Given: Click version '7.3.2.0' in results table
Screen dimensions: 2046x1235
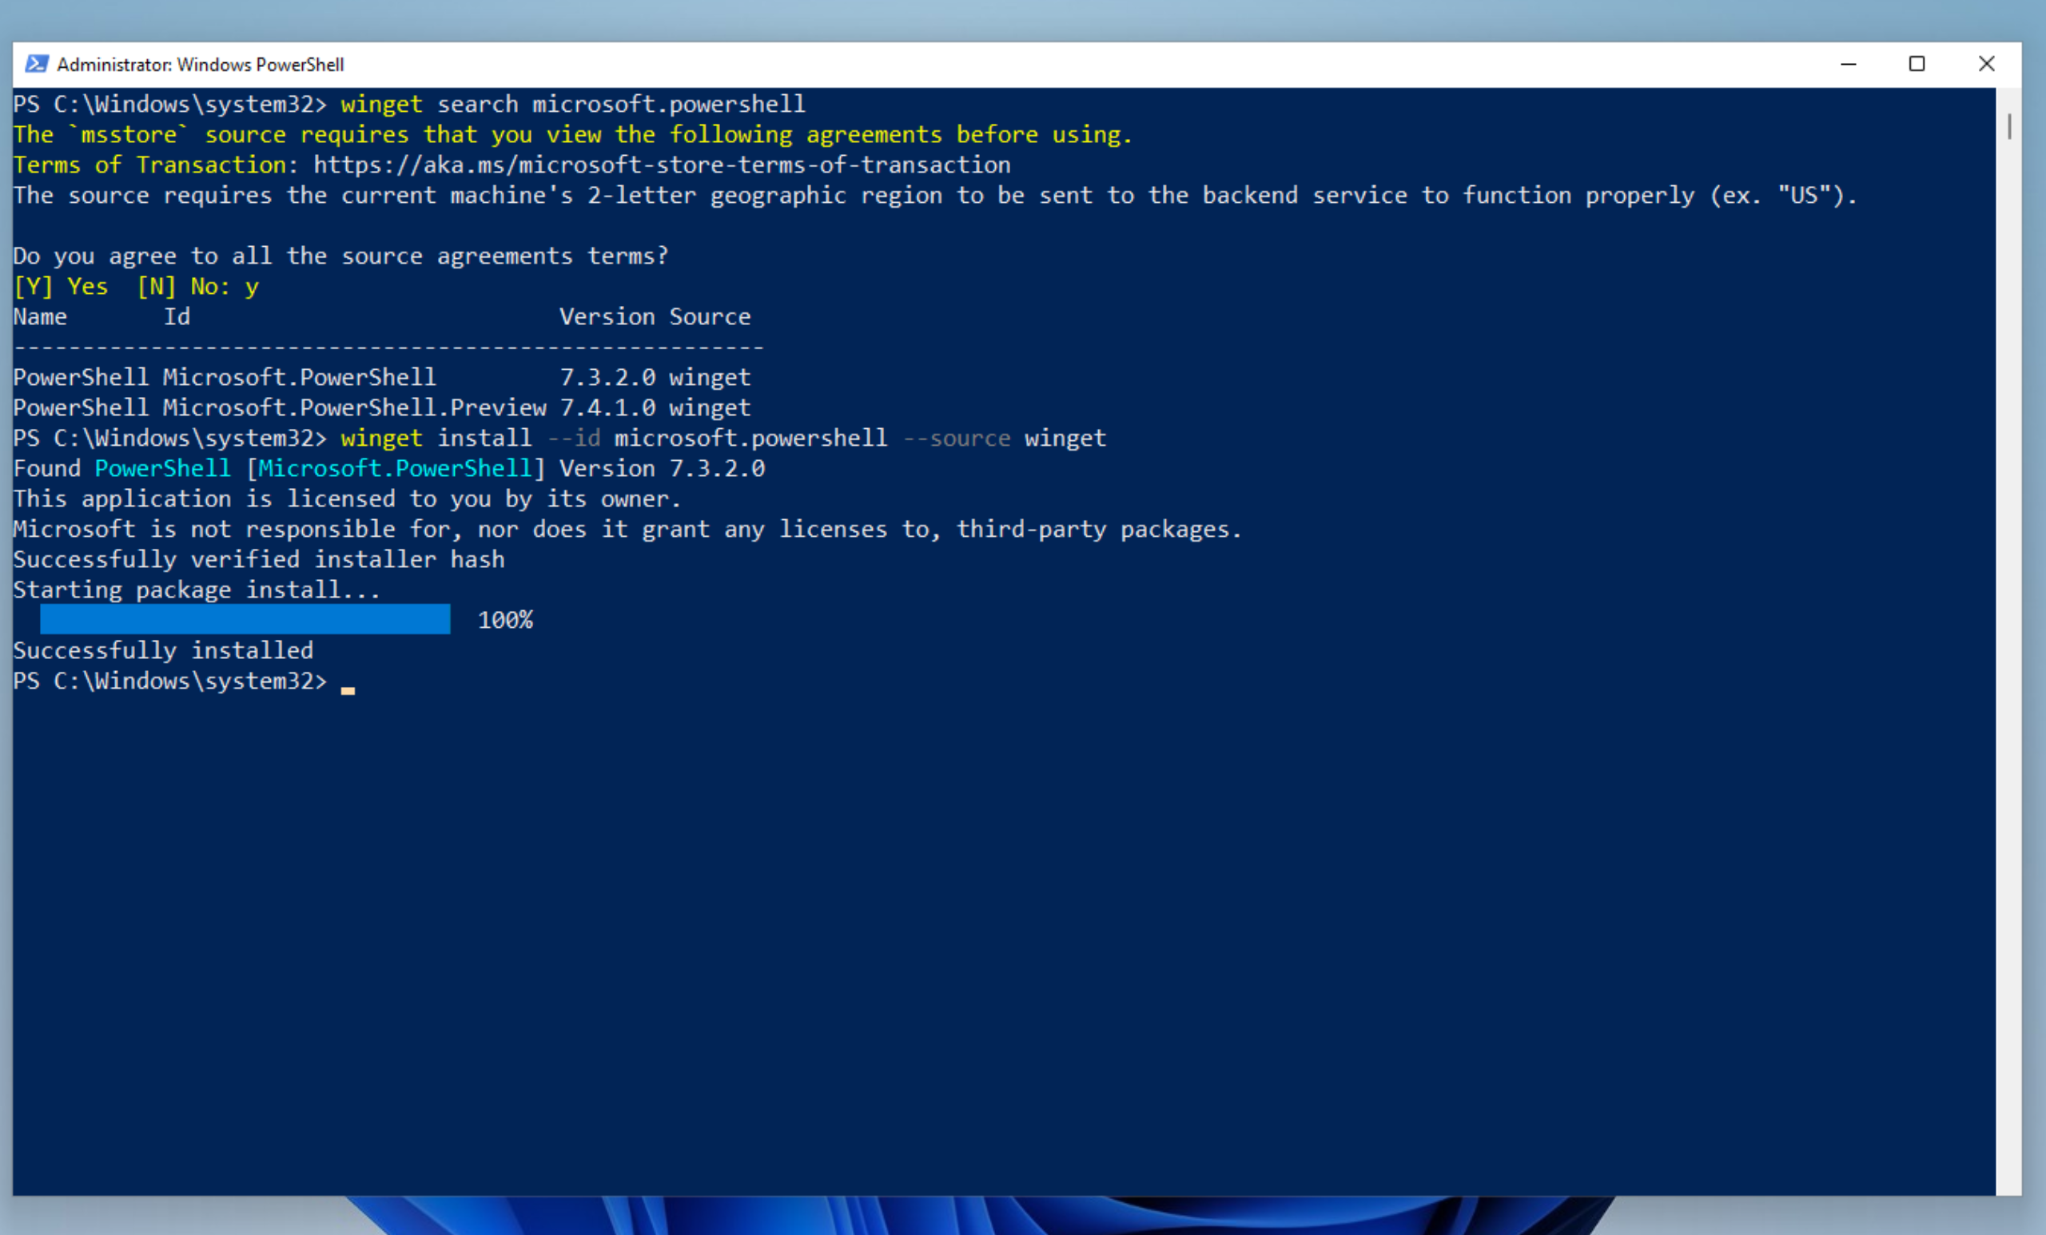Looking at the screenshot, I should click(x=608, y=378).
